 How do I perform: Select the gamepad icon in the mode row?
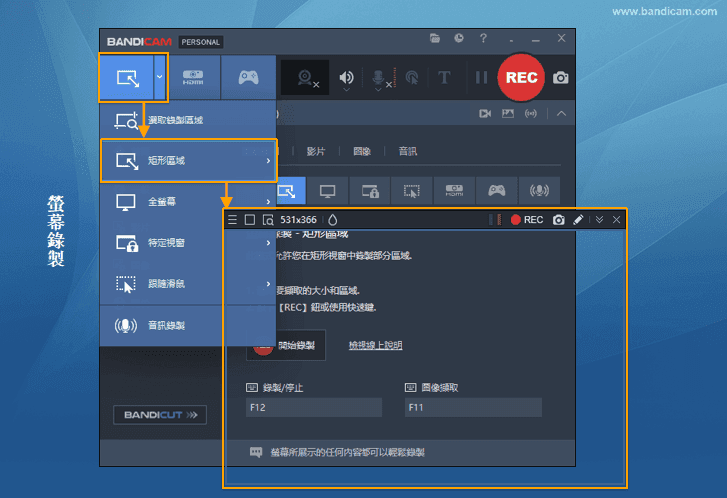click(497, 190)
